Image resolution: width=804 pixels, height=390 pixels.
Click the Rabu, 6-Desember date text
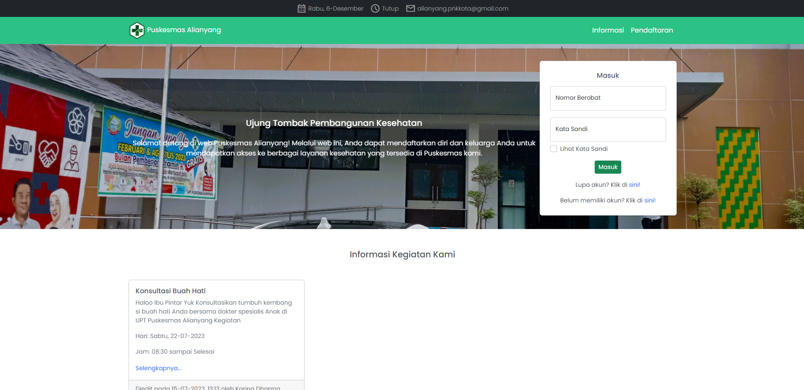click(335, 8)
